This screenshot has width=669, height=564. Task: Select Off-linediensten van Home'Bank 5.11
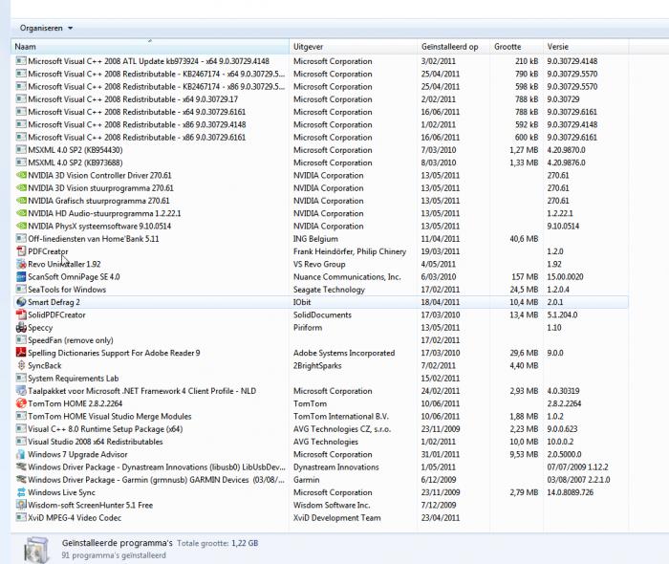pyautogui.click(x=321, y=239)
